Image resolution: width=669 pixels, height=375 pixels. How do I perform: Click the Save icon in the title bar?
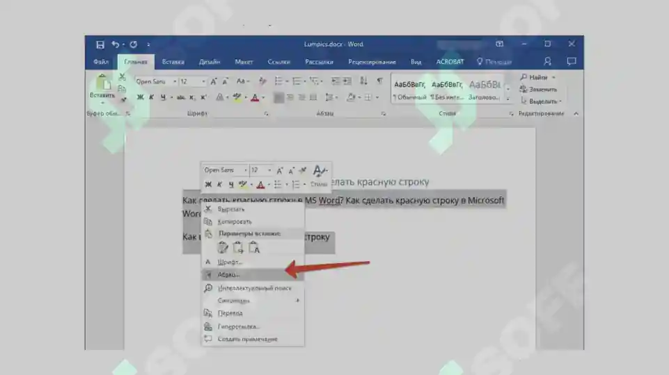point(100,44)
